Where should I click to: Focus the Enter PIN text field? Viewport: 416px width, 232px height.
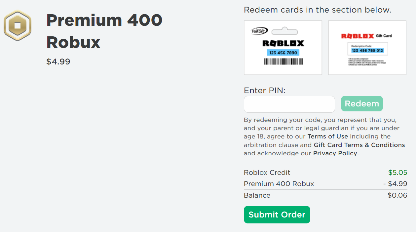(x=289, y=104)
